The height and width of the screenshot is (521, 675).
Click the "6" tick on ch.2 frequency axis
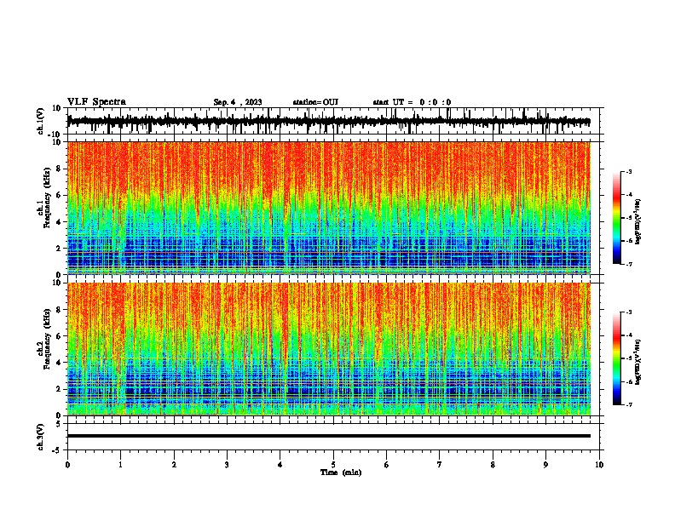[59, 336]
